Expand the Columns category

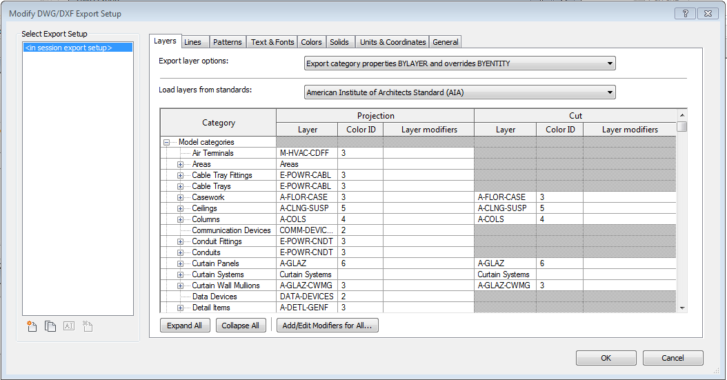(x=180, y=220)
